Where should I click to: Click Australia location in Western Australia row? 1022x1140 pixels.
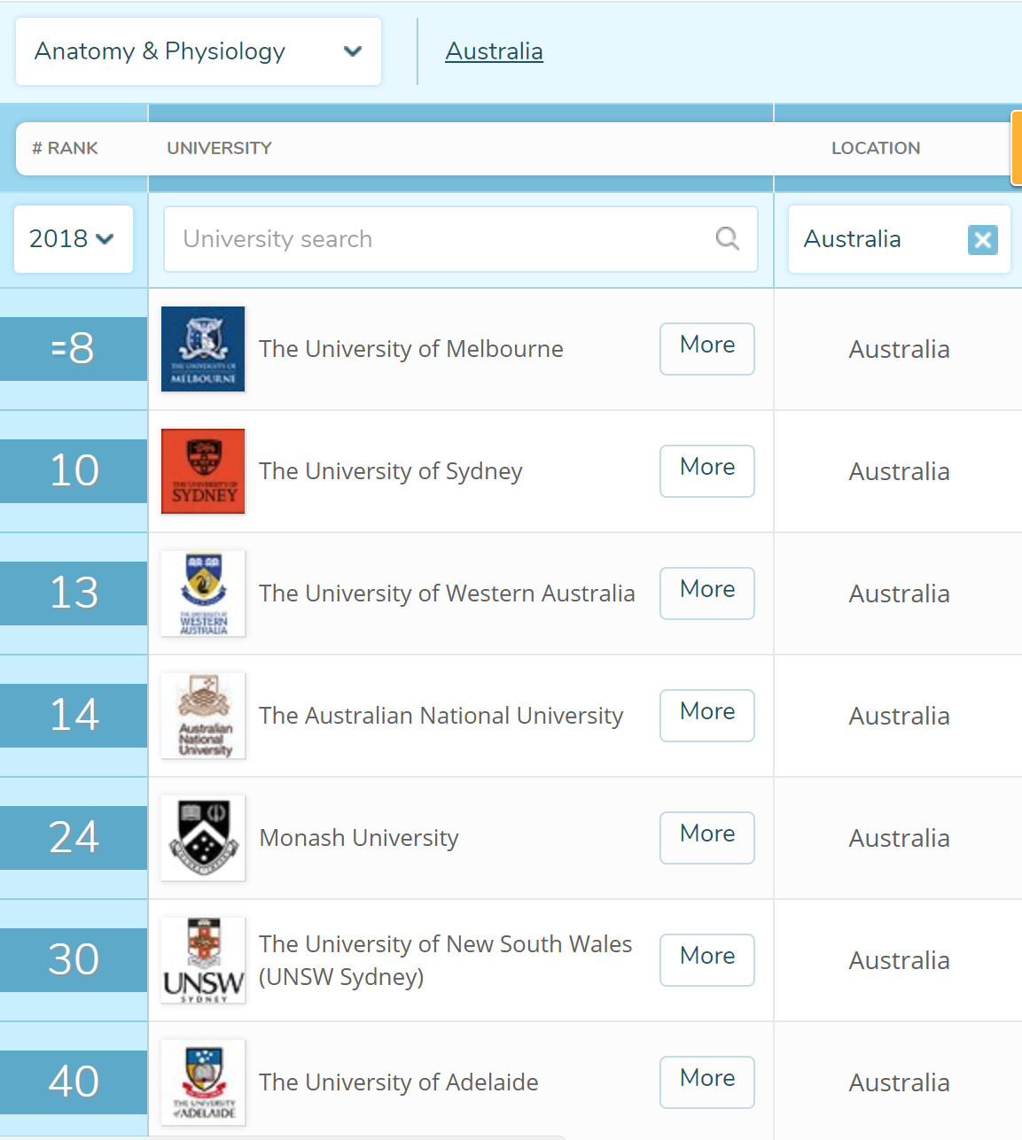coord(899,594)
